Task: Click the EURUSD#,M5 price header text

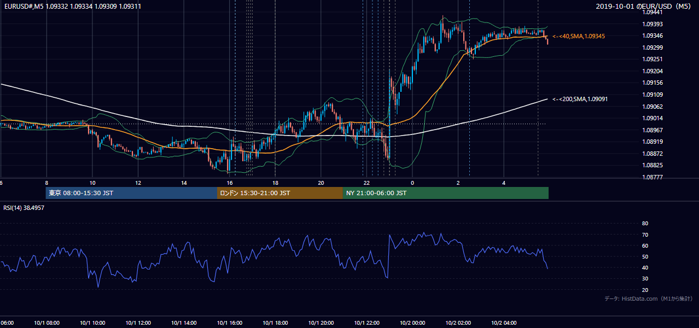Action: [x=72, y=5]
